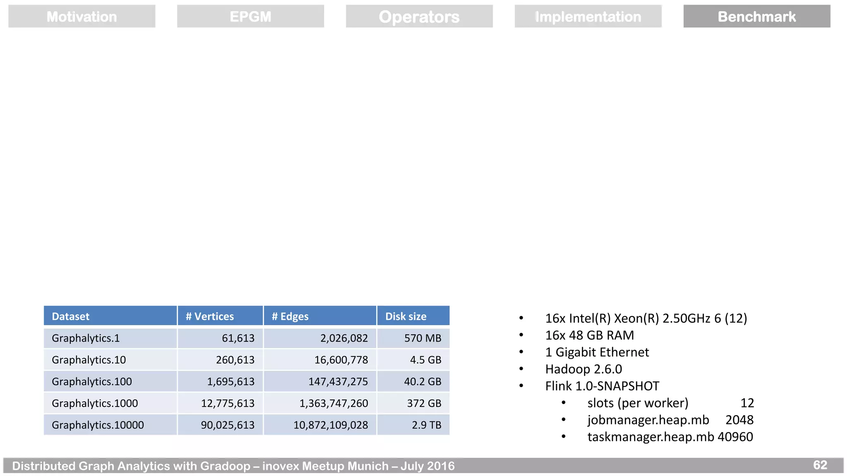Screen dimensions: 847x476
Task: Click the 1 Gigabit Ethernet line
Action: 597,352
